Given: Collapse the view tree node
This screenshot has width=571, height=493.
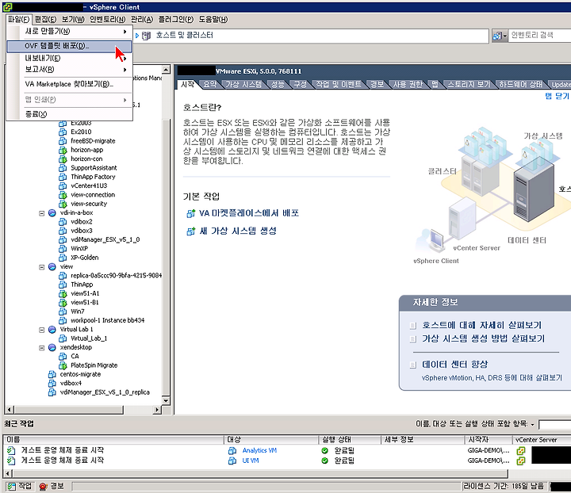Looking at the screenshot, I should [41, 267].
